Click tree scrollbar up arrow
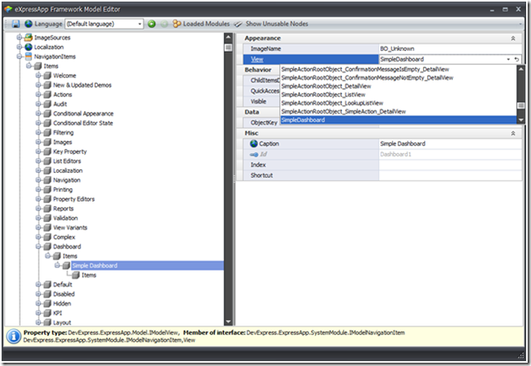This screenshot has height=366, width=531. click(228, 37)
